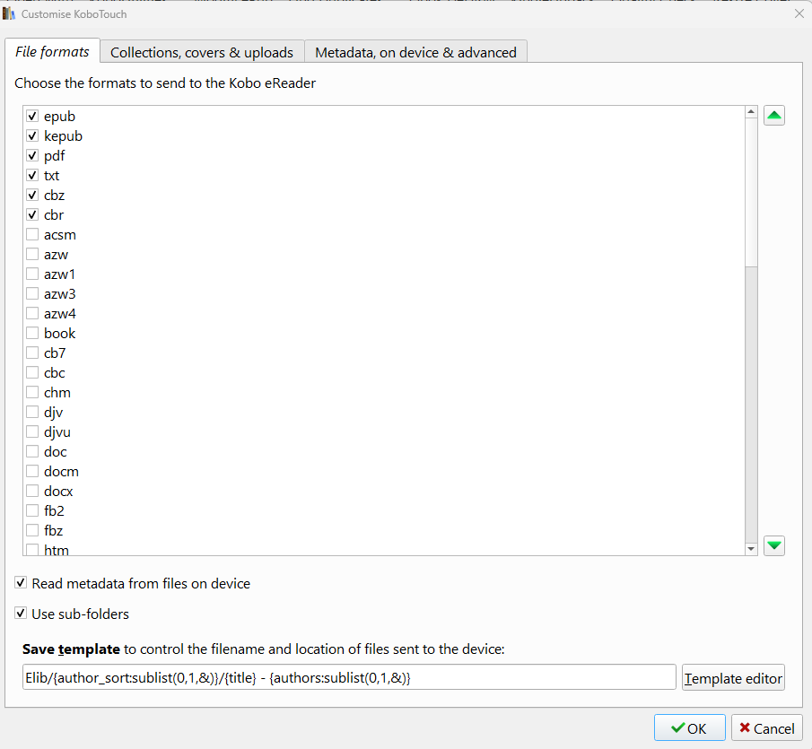Check the docm format checkbox
This screenshot has height=749, width=812.
pos(32,471)
